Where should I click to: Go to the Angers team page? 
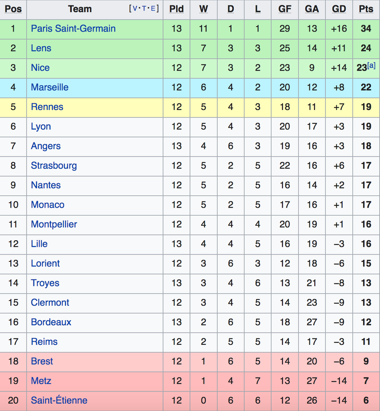46,146
